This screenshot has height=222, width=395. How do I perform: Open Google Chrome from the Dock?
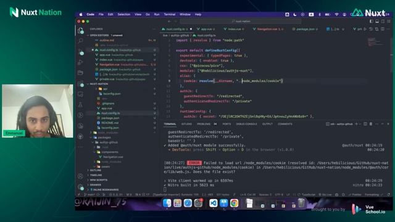[x=234, y=203]
